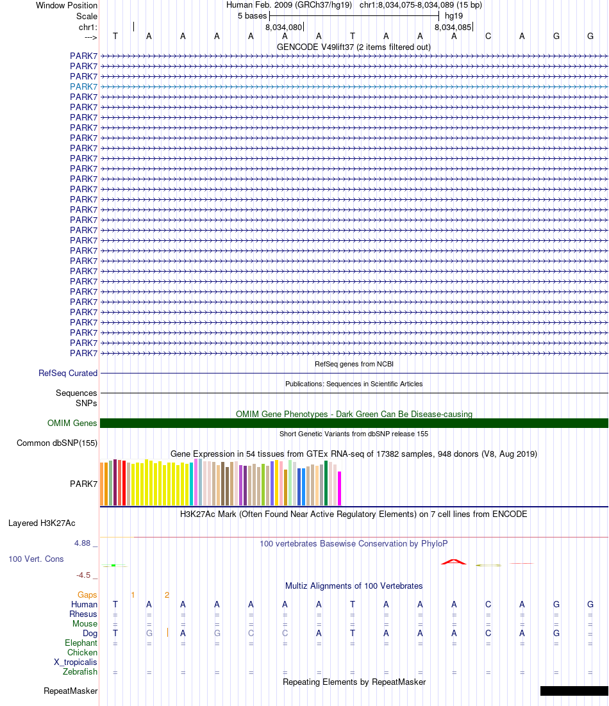Open Repeating Elements by RepeatMasker title
The height and width of the screenshot is (706, 609).
(354, 682)
